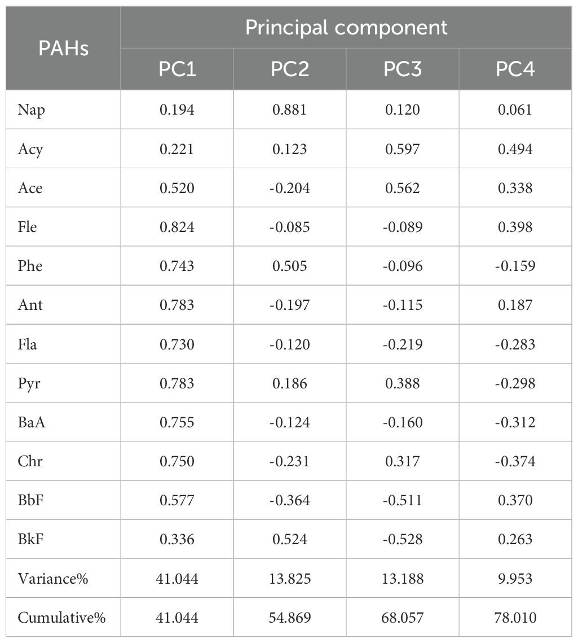Click the PC1 column header
Viewport: 578px width, 643px height.
click(x=177, y=69)
